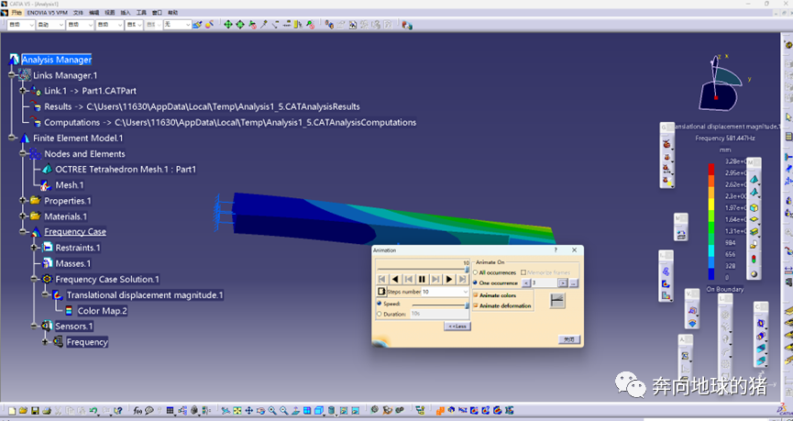
Task: Click the 3D compass in top right
Action: click(x=721, y=83)
